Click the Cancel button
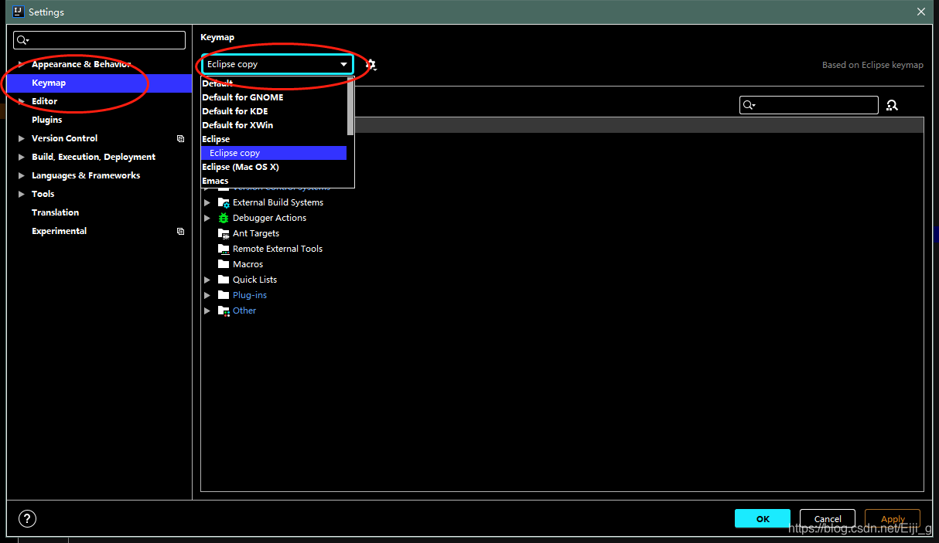939x543 pixels. (828, 519)
